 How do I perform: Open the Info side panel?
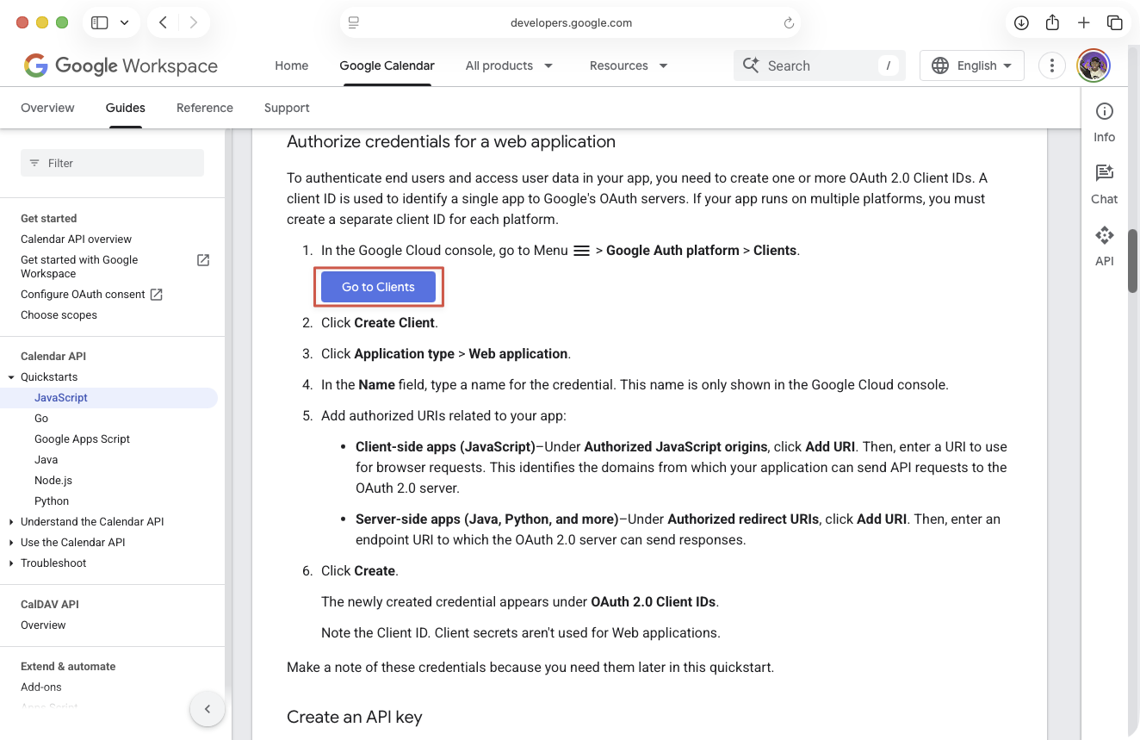1104,121
